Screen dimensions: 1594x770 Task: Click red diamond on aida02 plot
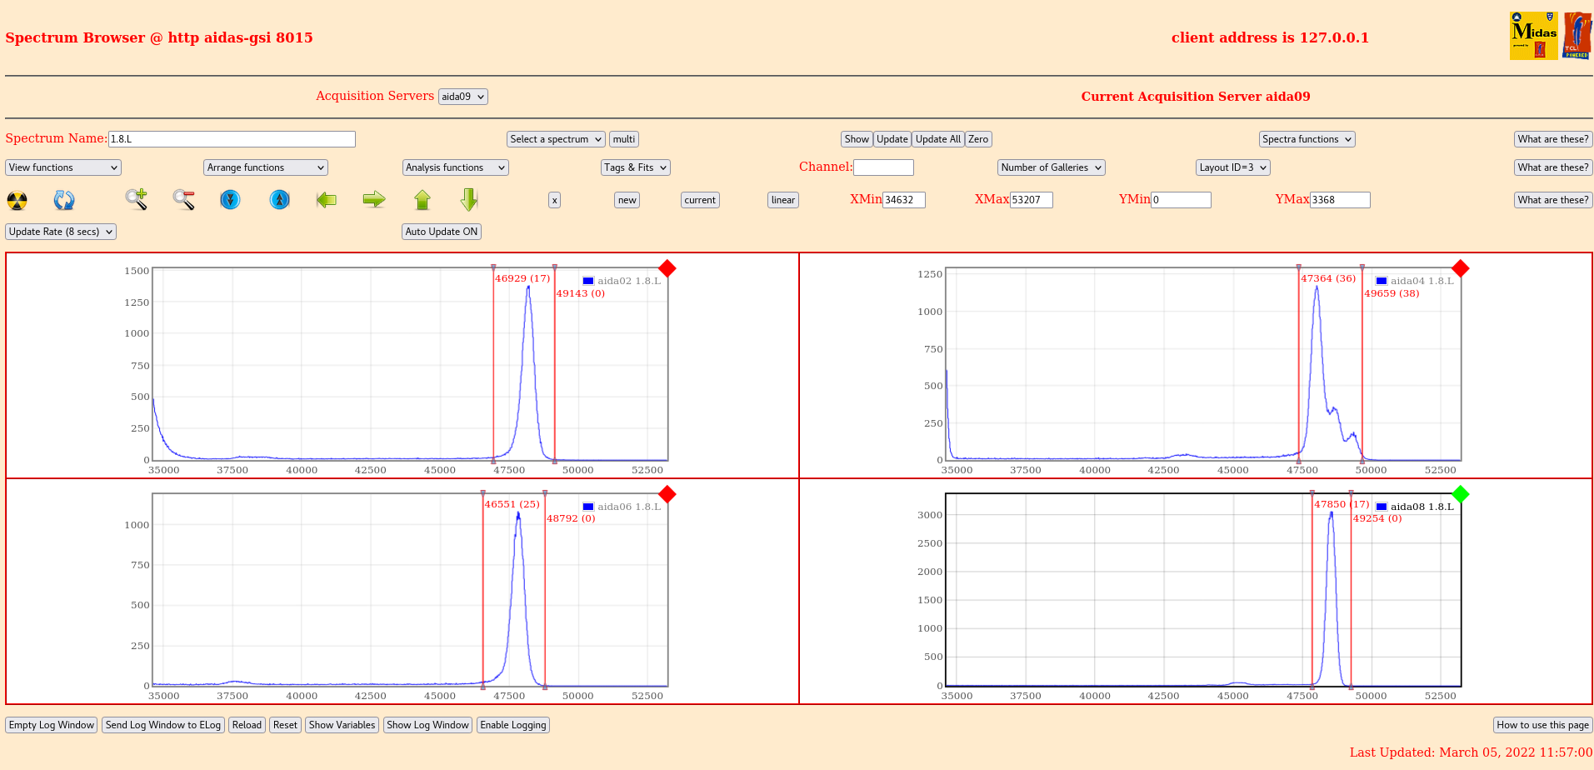click(x=667, y=268)
